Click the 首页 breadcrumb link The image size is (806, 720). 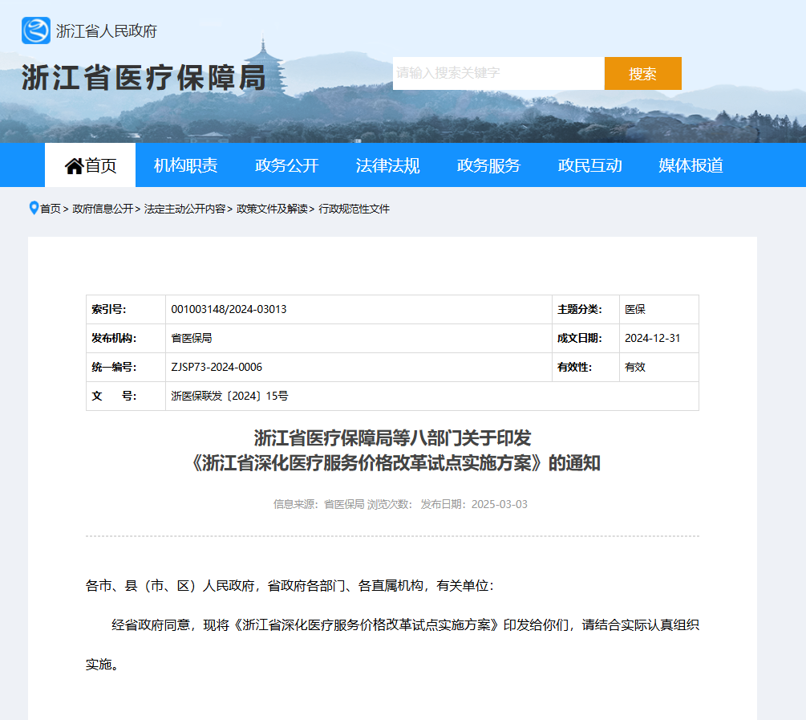tap(50, 208)
